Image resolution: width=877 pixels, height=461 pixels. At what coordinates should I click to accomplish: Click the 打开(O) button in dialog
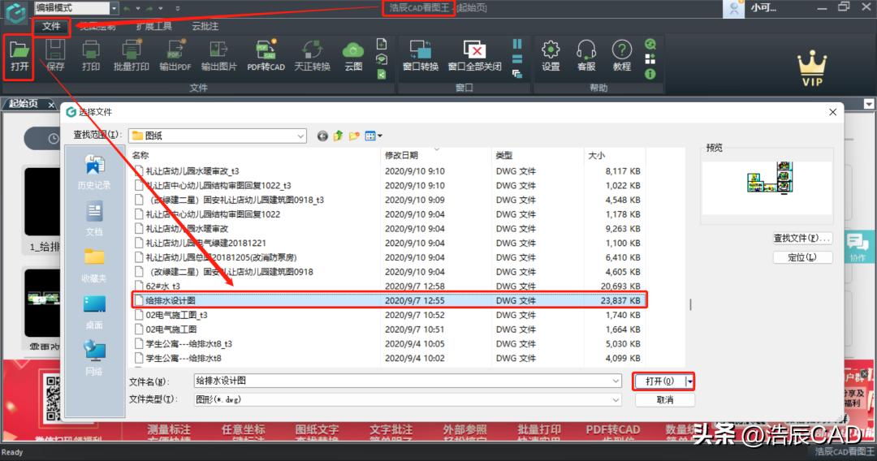pyautogui.click(x=660, y=381)
